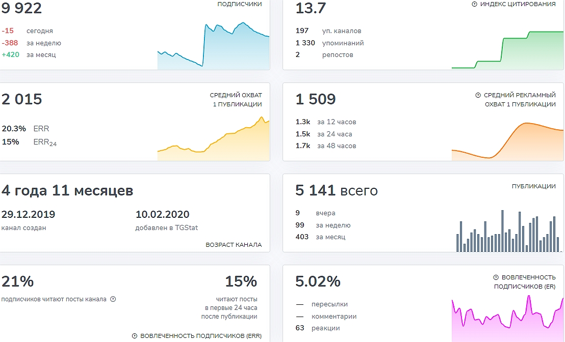The height and width of the screenshot is (342, 565).
Task: Click help icon beside СРЕДНИЙ РЕКЛАМНЫЙ ОХВАТ
Action: (x=478, y=95)
